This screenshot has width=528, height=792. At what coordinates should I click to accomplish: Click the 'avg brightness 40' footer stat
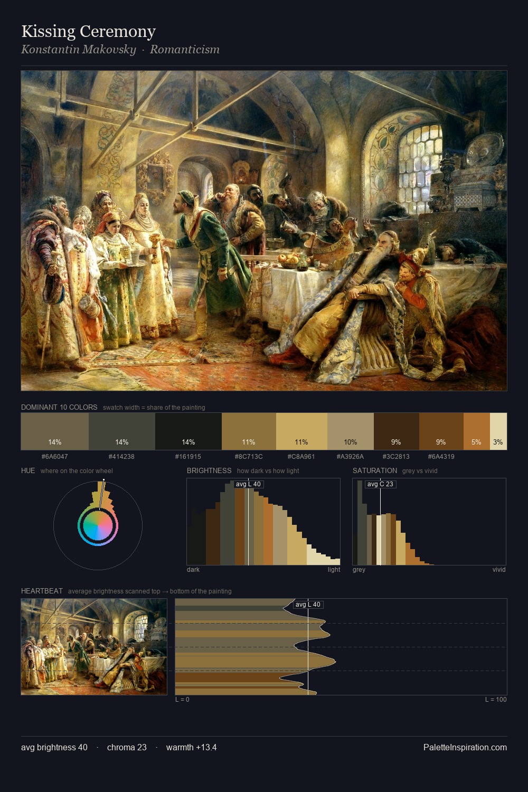click(x=54, y=747)
